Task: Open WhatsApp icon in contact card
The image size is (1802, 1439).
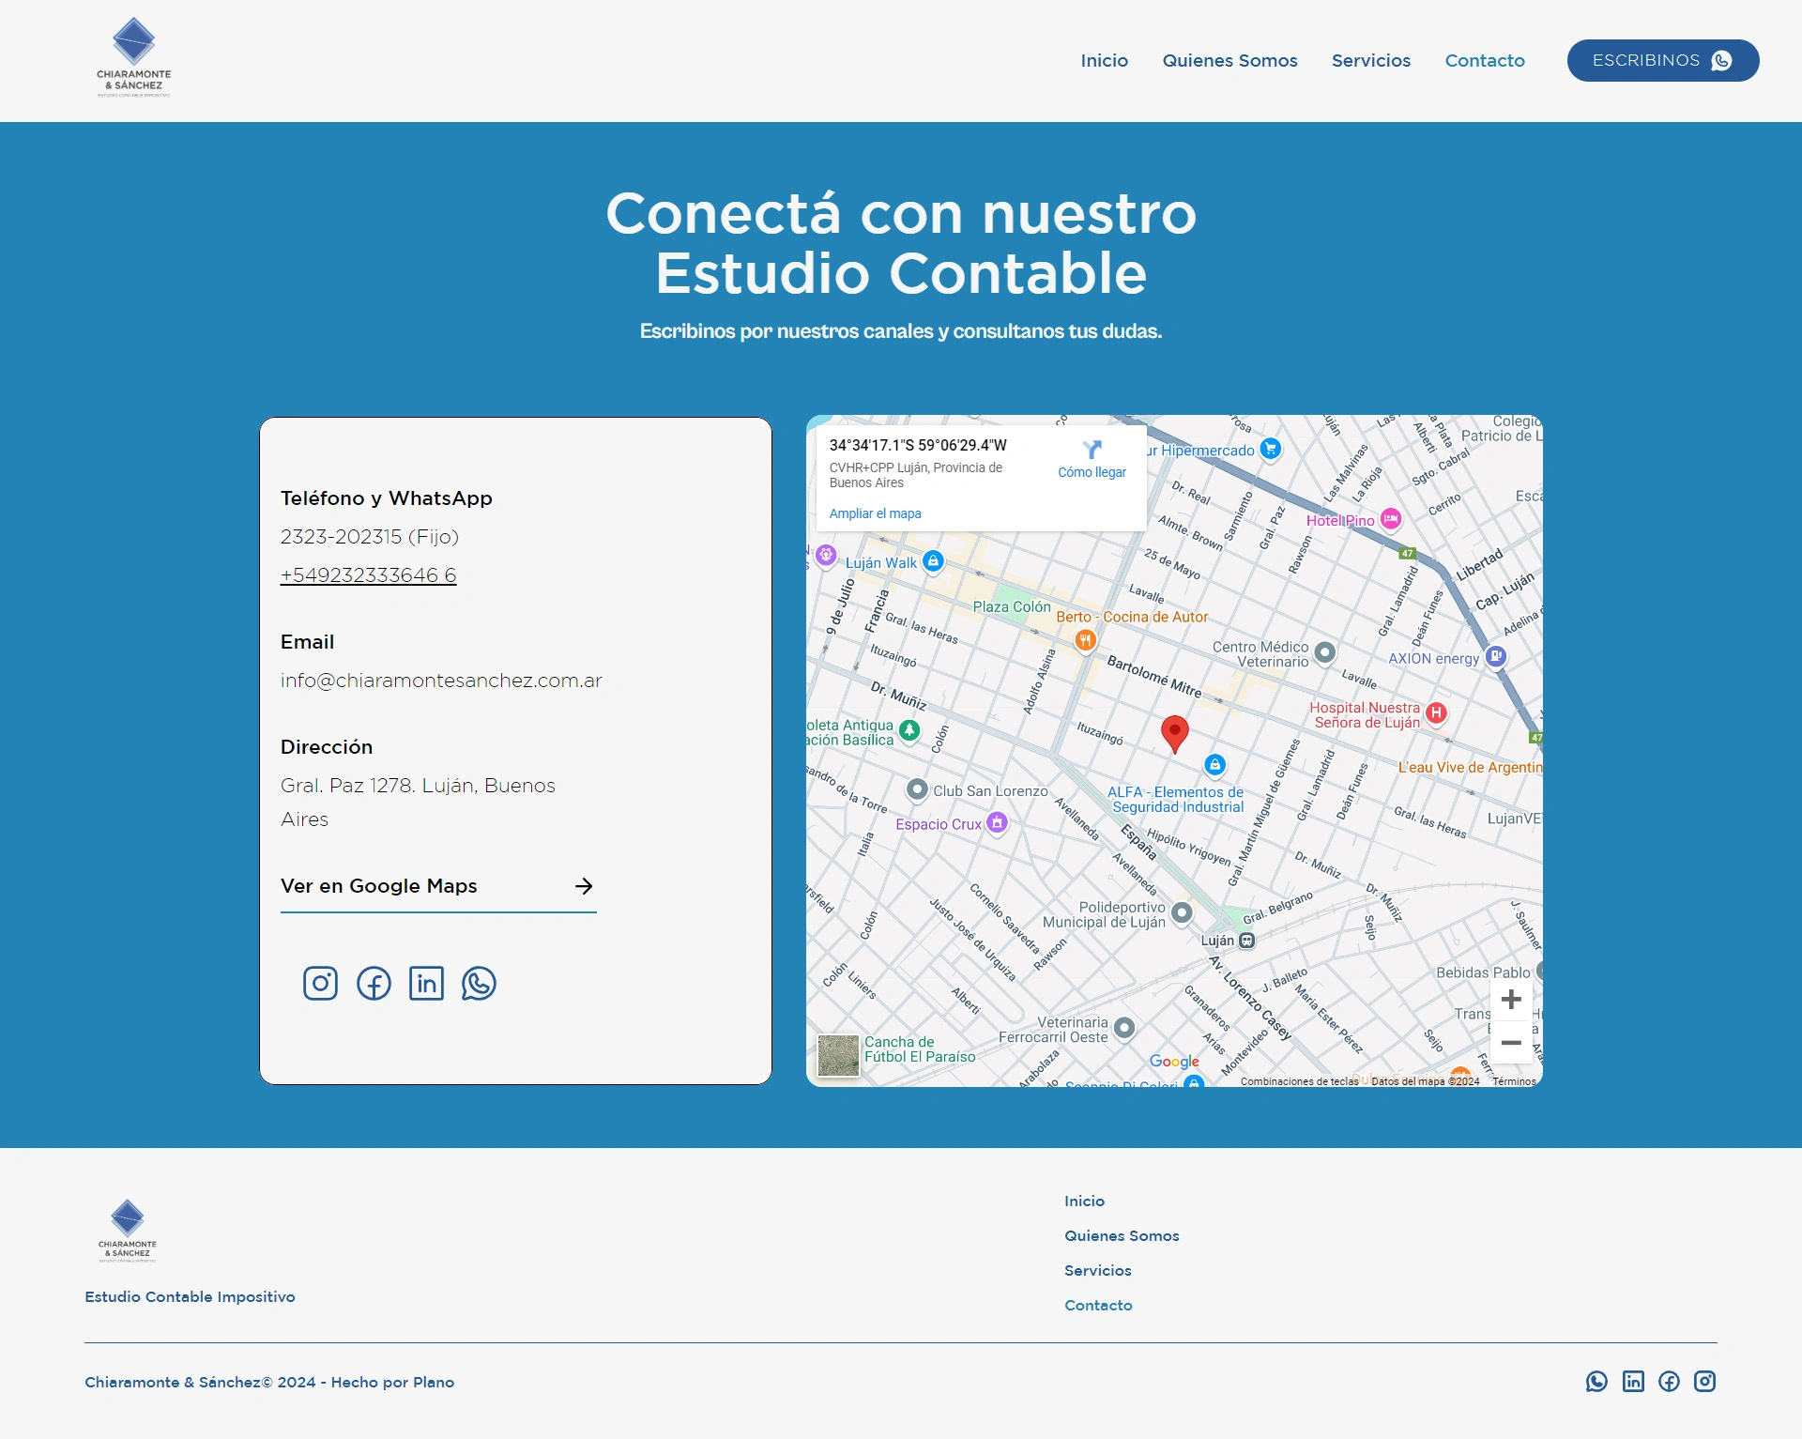Action: [x=479, y=983]
